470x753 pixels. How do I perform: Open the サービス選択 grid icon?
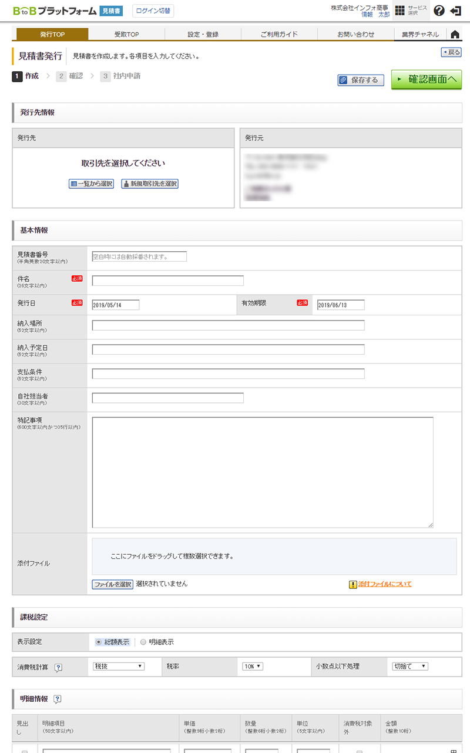[399, 11]
